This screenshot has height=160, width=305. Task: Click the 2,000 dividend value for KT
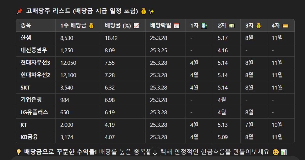coord(67,125)
